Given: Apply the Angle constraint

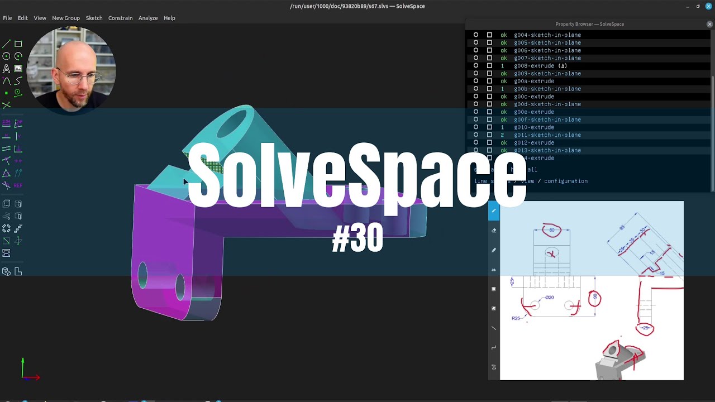Looking at the screenshot, I should pyautogui.click(x=18, y=124).
